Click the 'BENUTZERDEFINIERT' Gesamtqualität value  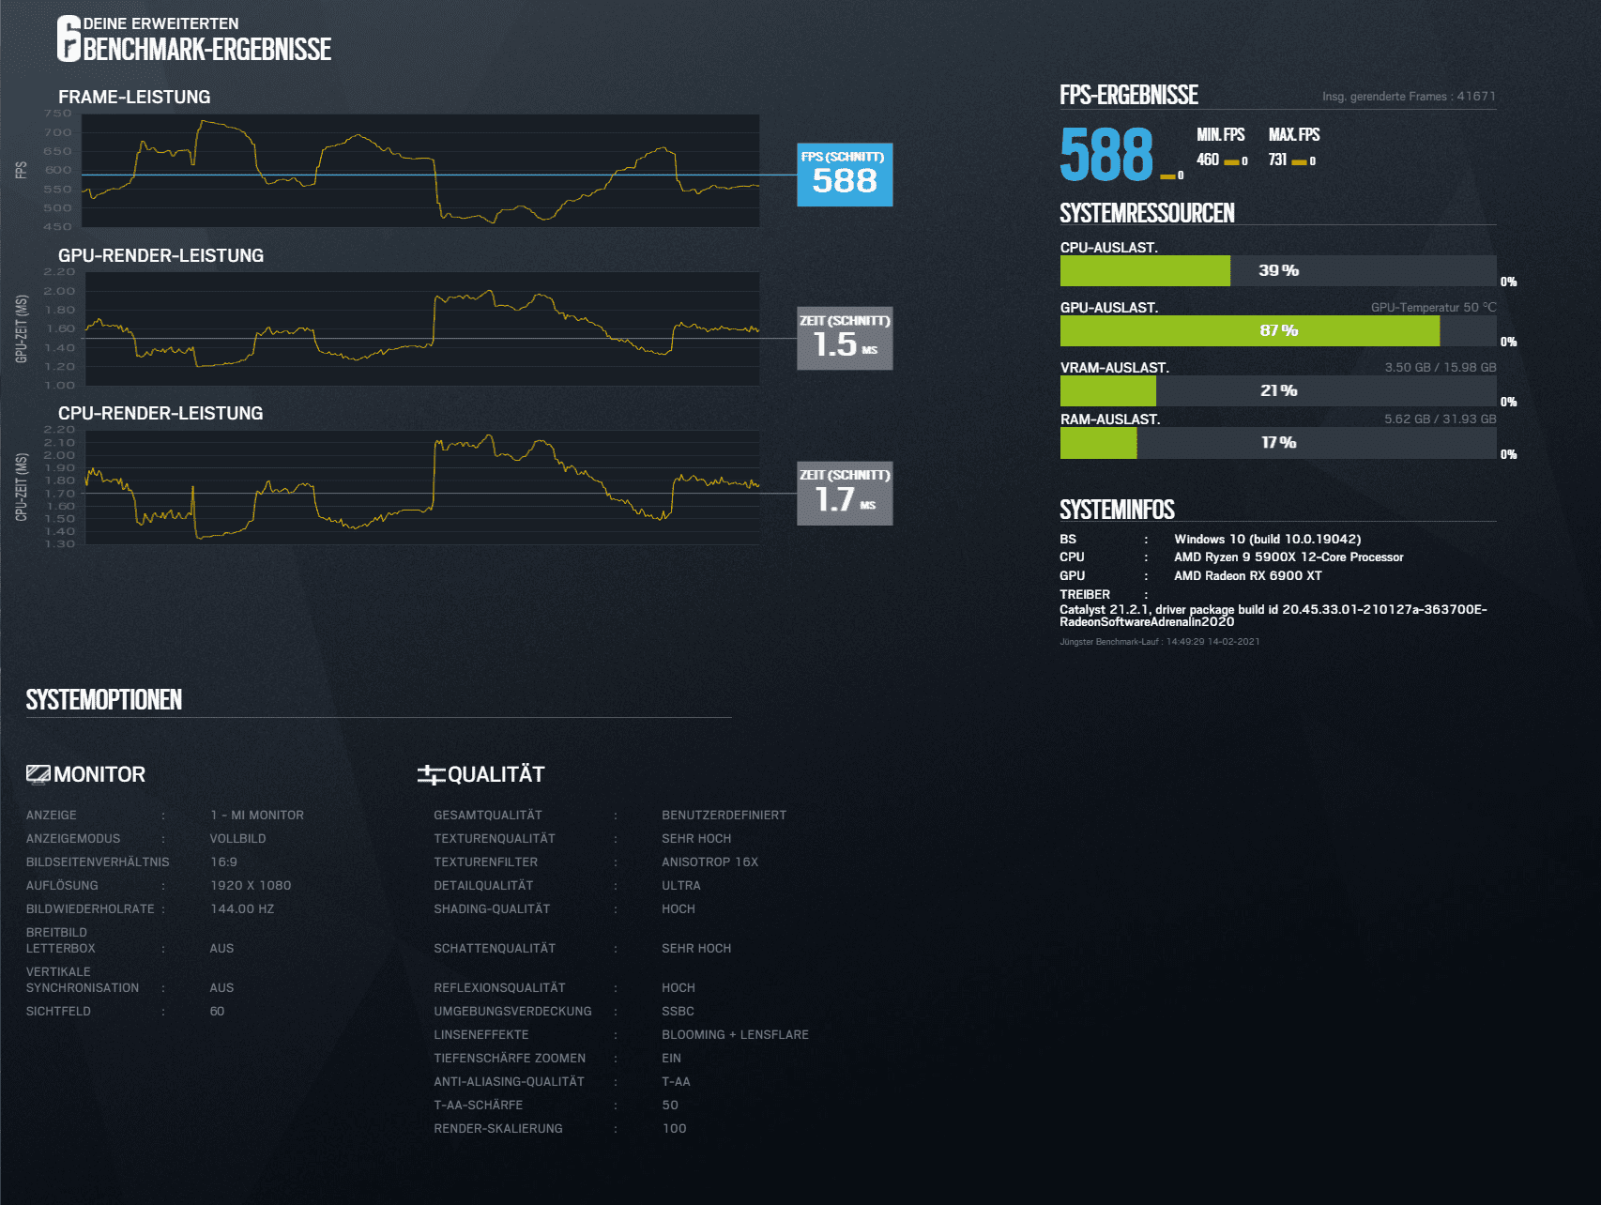coord(724,815)
